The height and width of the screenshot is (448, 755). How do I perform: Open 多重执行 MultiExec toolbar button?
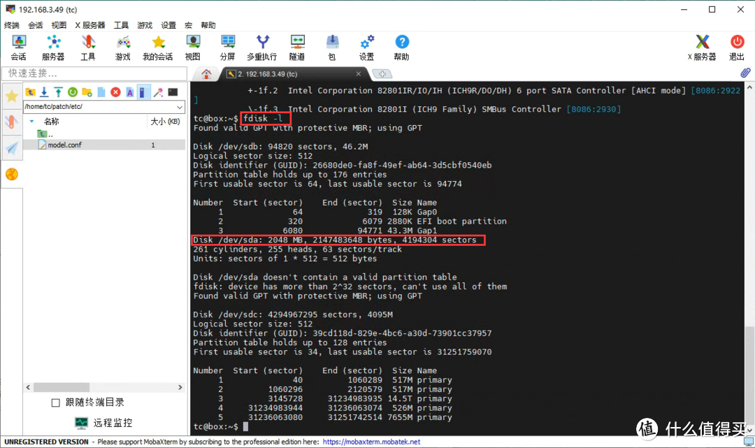tap(262, 48)
